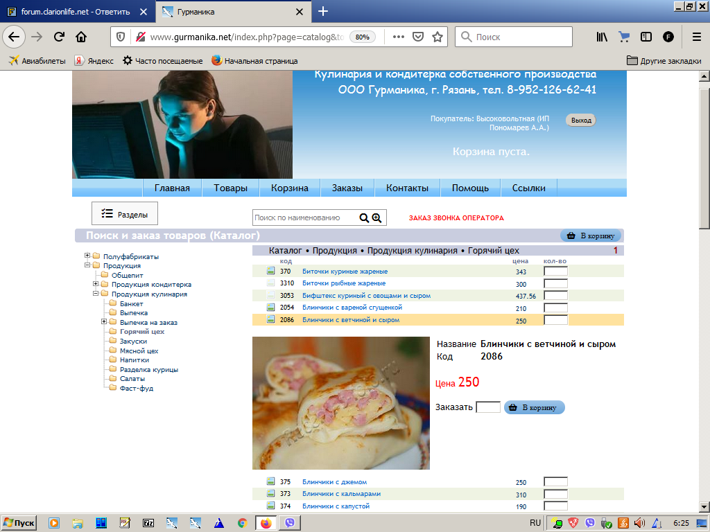Open the browser Library icon
Image resolution: width=710 pixels, height=532 pixels.
(601, 37)
